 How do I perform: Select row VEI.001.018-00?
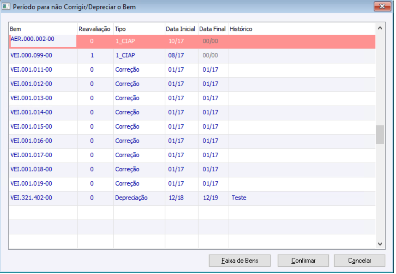point(192,169)
